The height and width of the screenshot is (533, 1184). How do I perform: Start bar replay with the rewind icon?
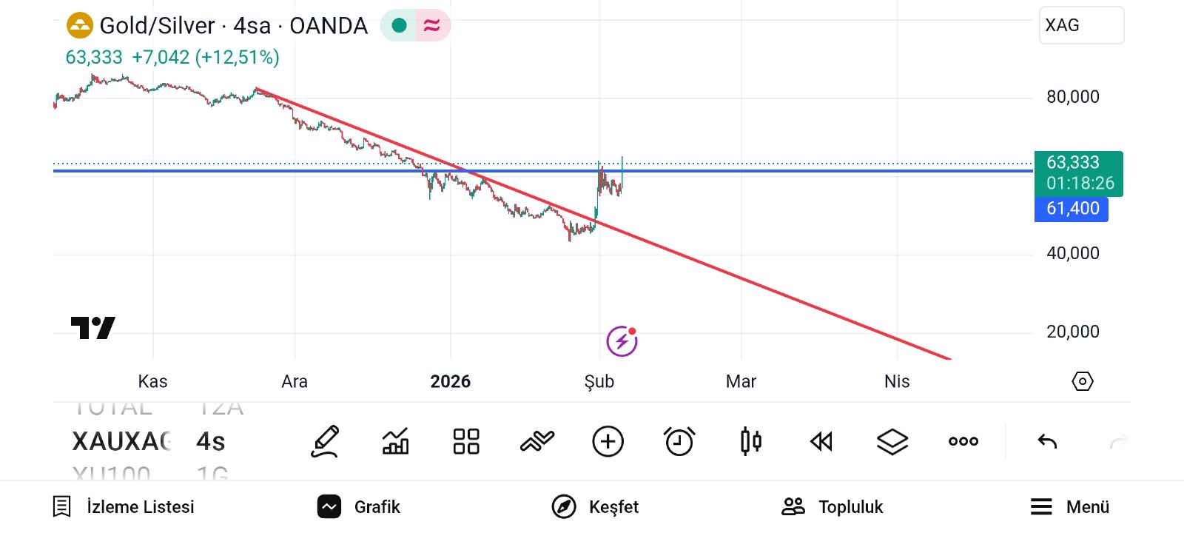pos(821,442)
